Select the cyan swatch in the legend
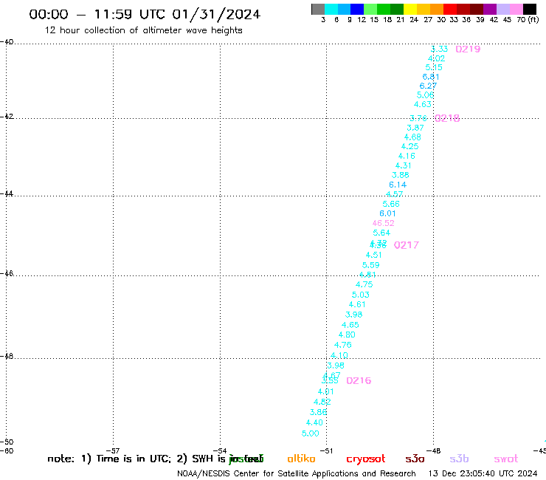 click(331, 9)
